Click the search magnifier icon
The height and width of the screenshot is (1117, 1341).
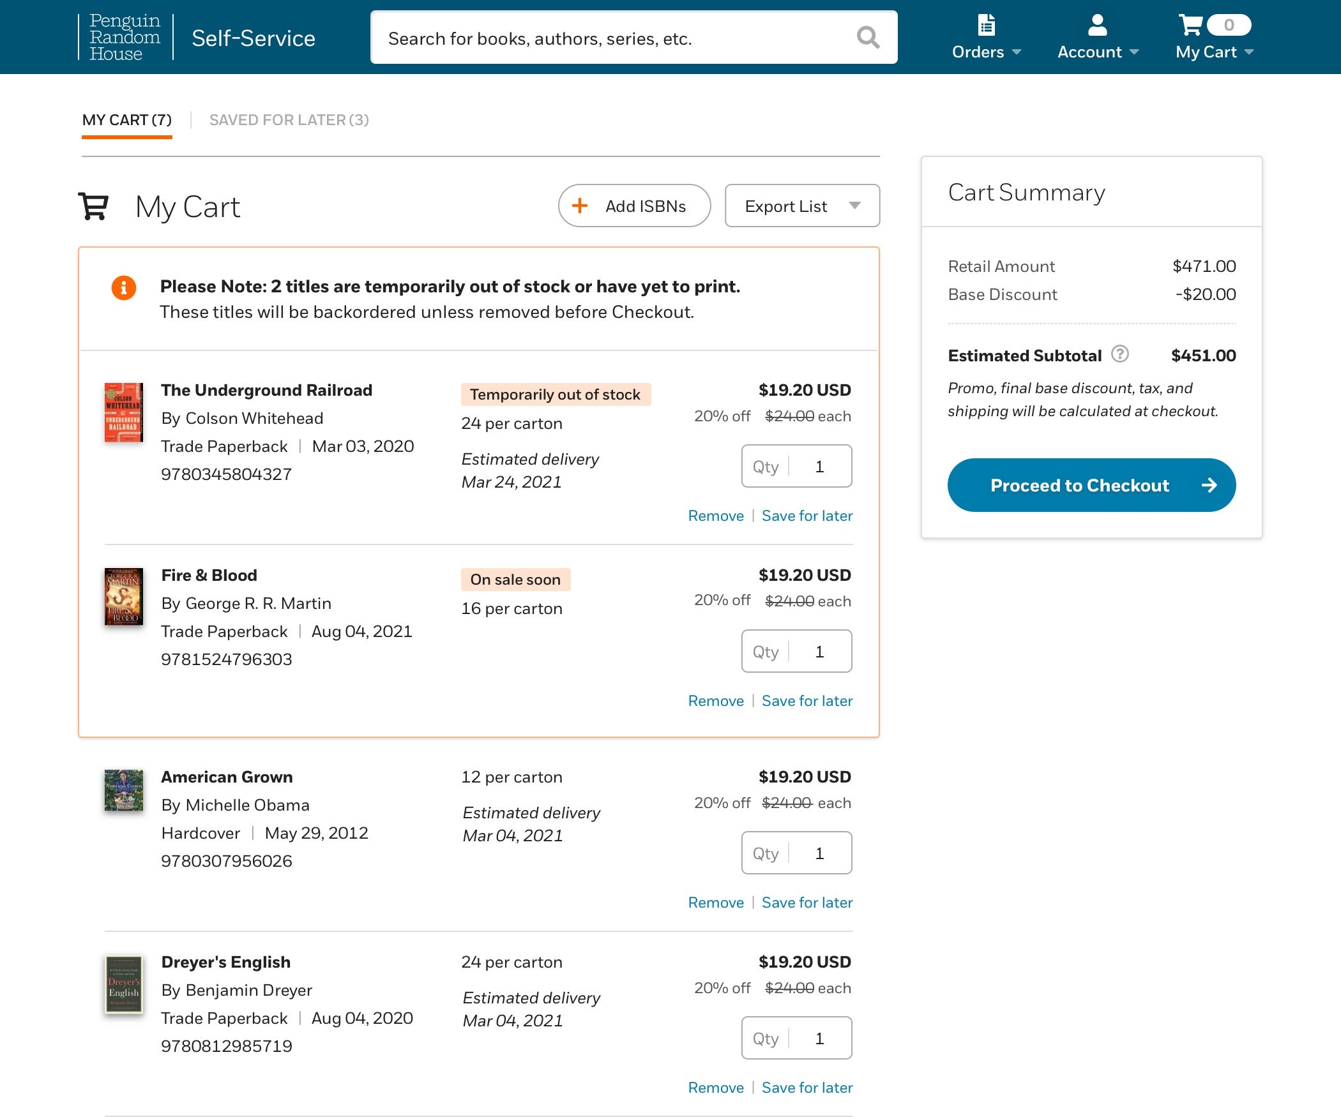point(867,38)
